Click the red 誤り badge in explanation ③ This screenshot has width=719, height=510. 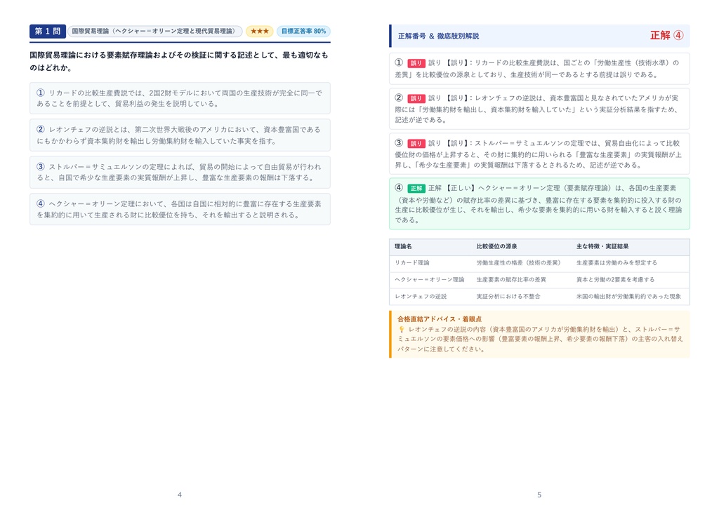(416, 143)
